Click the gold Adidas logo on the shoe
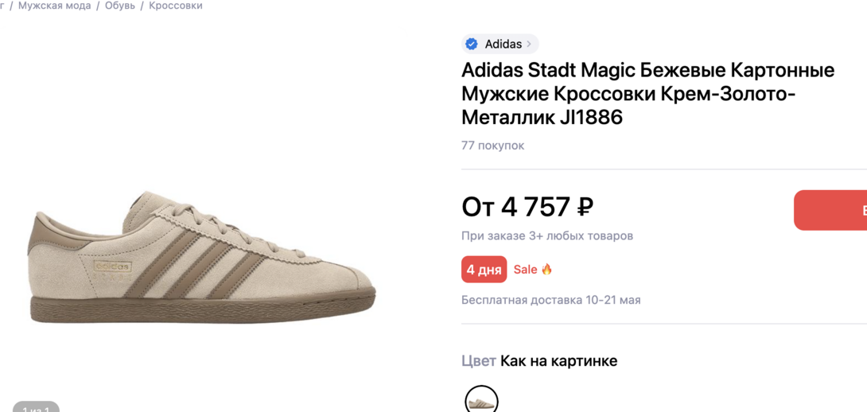The image size is (867, 412). click(x=112, y=266)
